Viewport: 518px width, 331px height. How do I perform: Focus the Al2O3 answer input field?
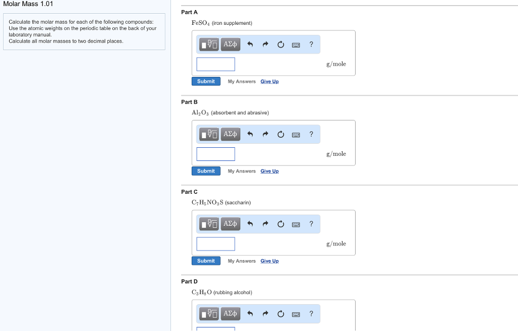pyautogui.click(x=215, y=154)
